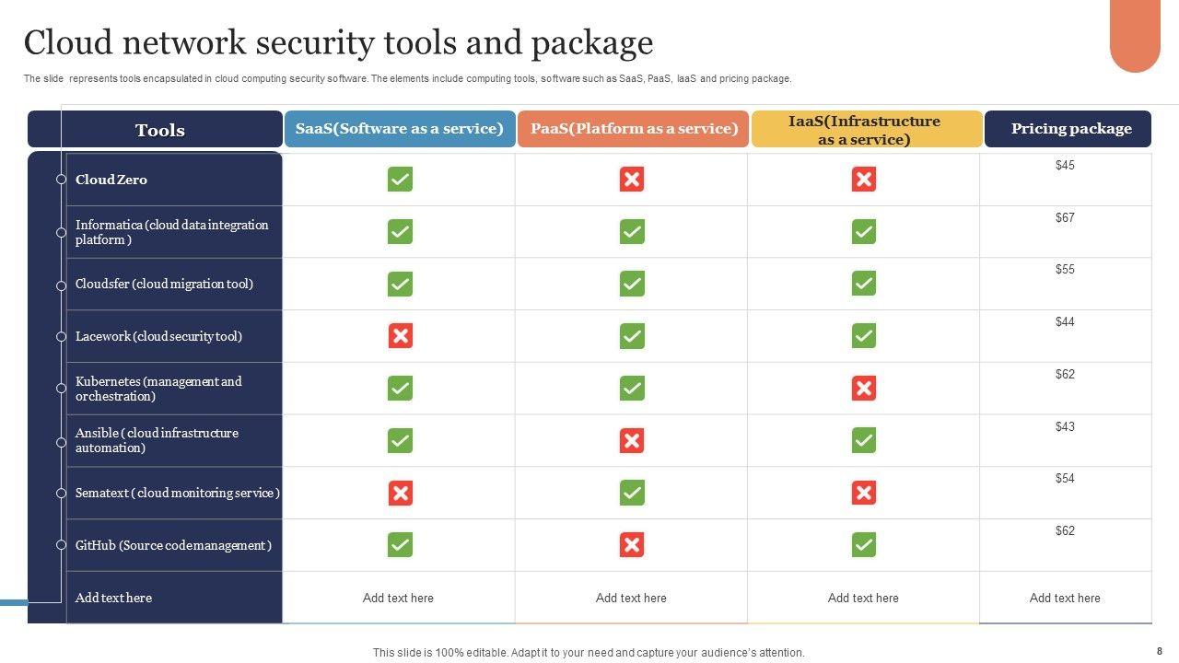Click the green check for Informatica PaaS
Viewport: 1179px width, 663px height.
tap(632, 232)
